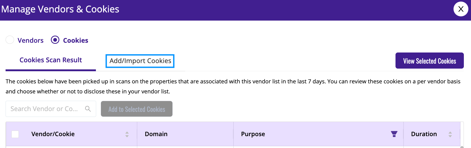Screen dimensions: 471x148
Task: Click the search magnifier icon
Action: (x=88, y=109)
